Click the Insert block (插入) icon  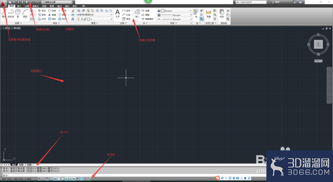(x=137, y=13)
